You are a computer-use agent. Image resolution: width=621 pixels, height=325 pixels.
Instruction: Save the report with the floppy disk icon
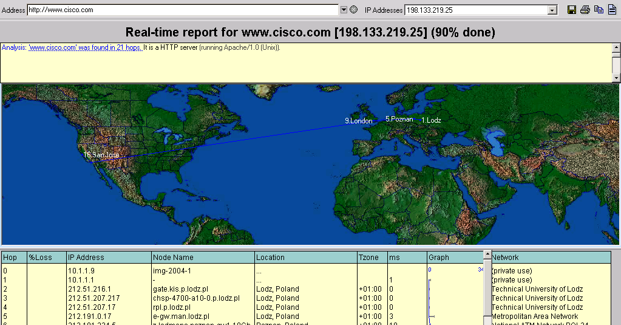571,10
